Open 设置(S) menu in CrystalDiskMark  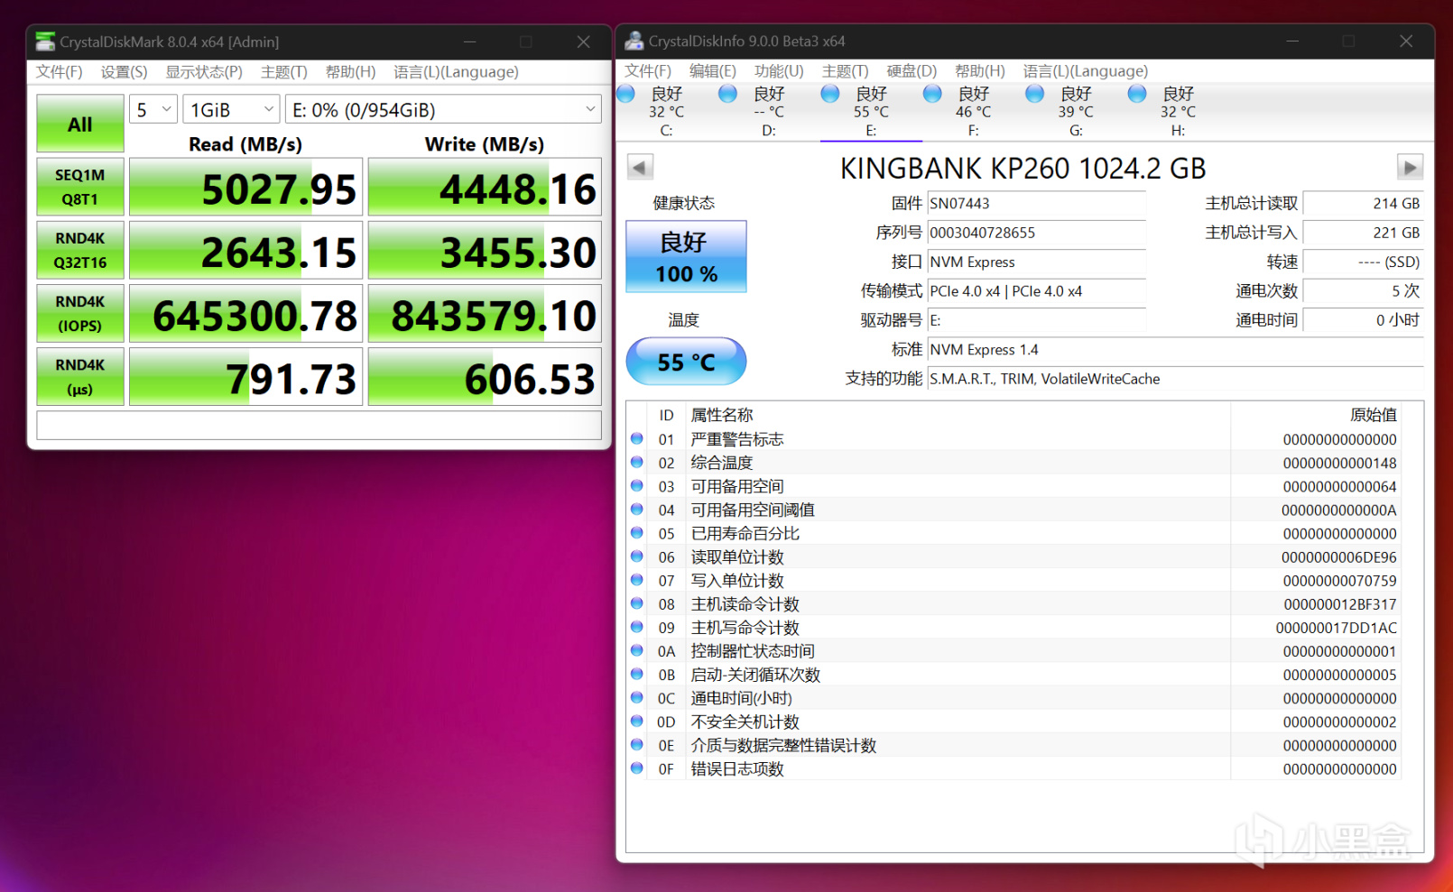(124, 72)
